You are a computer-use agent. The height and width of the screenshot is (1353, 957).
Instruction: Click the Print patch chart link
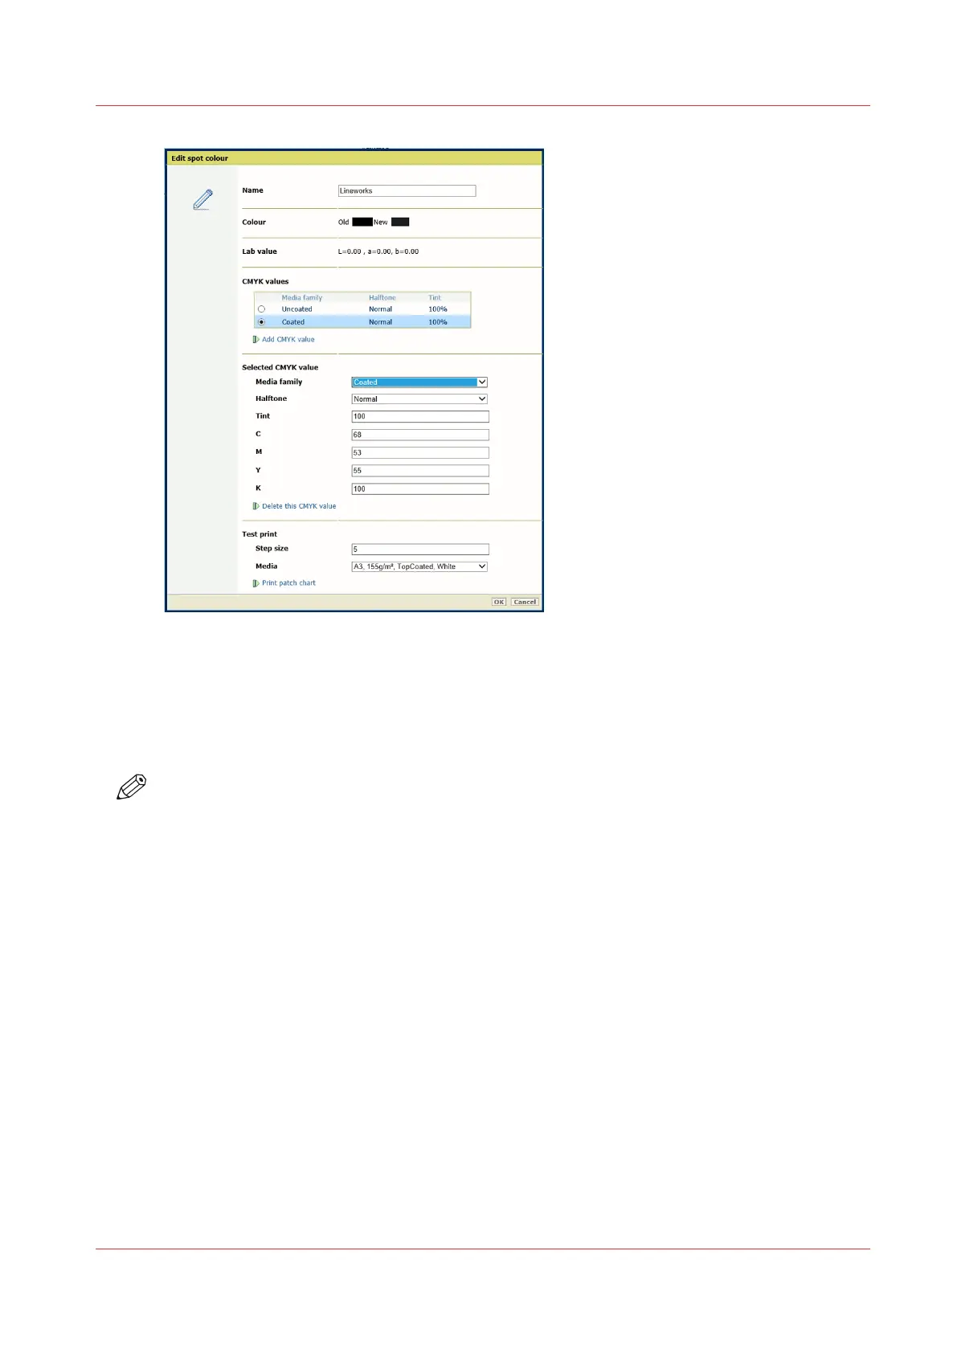288,583
